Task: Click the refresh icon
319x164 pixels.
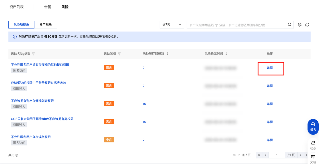Action: (307, 25)
